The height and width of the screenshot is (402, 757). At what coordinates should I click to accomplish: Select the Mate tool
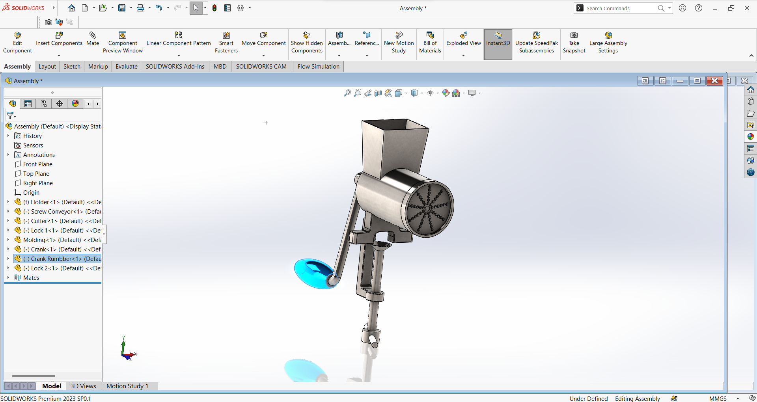(93, 39)
